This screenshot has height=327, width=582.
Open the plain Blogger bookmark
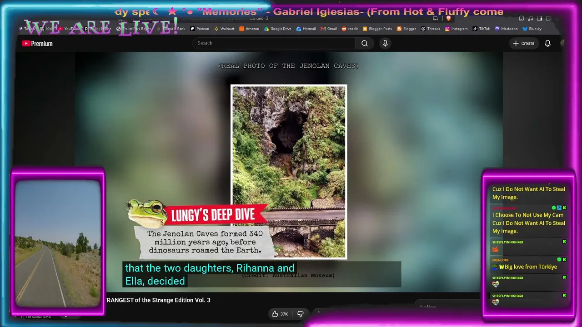[x=406, y=29]
